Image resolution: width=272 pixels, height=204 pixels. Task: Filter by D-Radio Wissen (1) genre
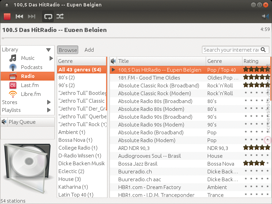82,156
